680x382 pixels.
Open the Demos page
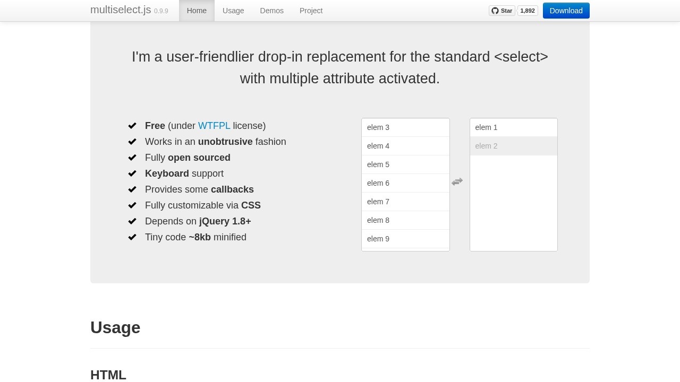(271, 11)
